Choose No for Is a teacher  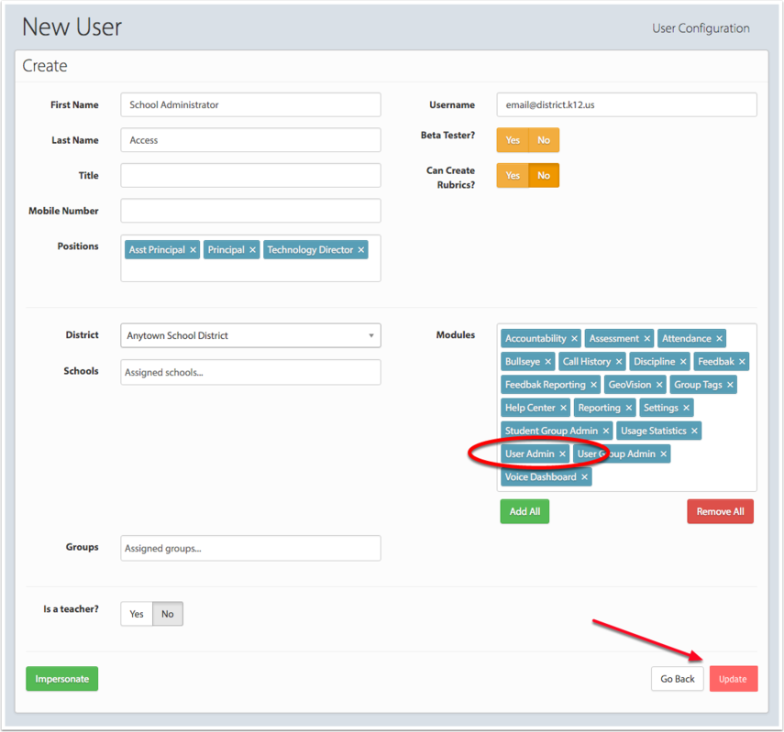pyautogui.click(x=168, y=614)
